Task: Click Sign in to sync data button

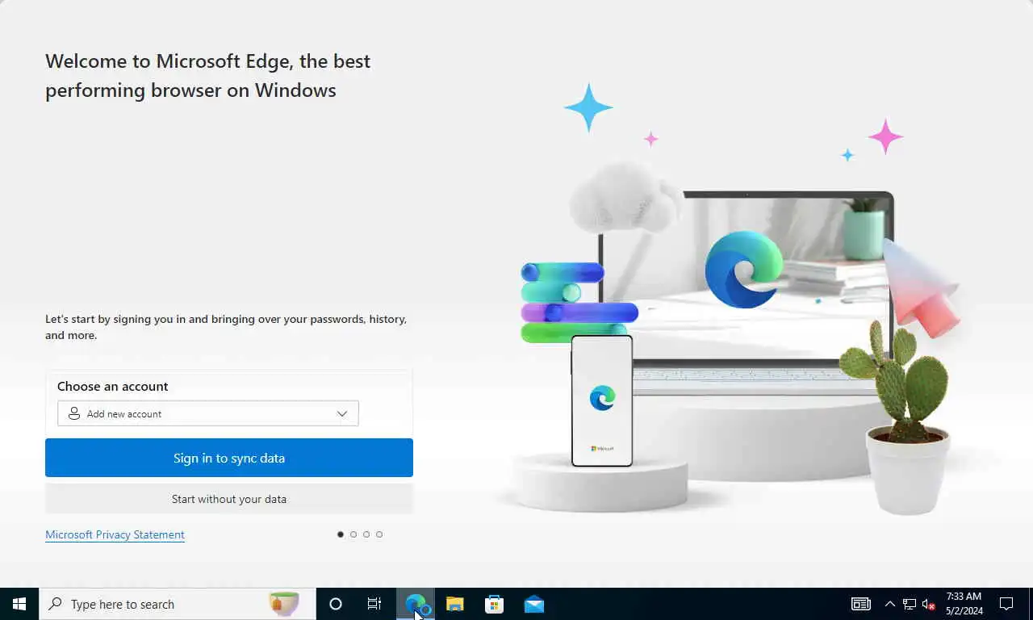Action: click(229, 458)
